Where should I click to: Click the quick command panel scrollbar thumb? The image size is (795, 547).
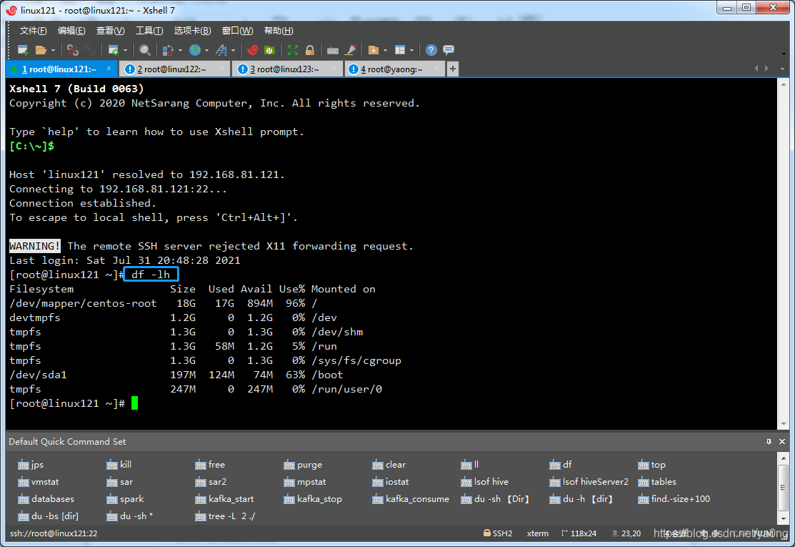pyautogui.click(x=783, y=487)
